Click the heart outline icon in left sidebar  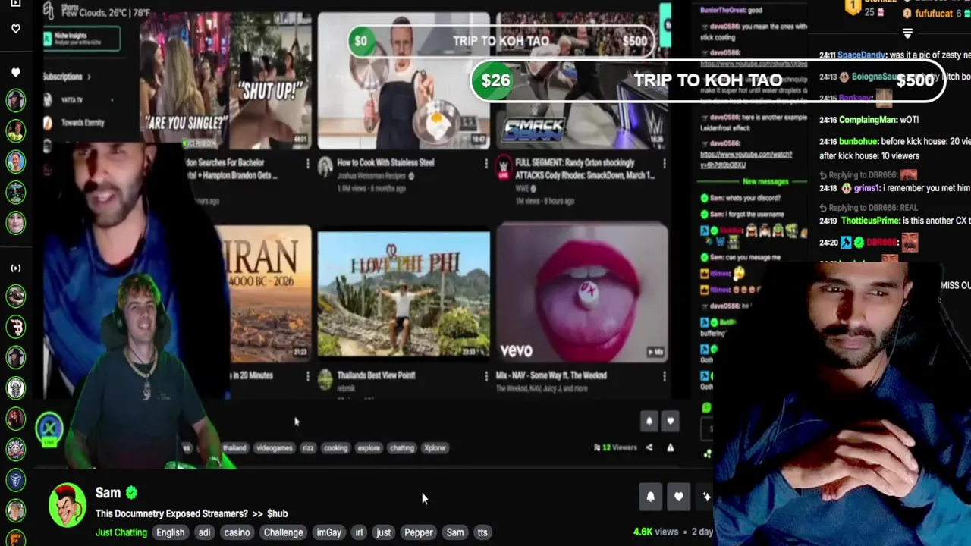point(16,29)
